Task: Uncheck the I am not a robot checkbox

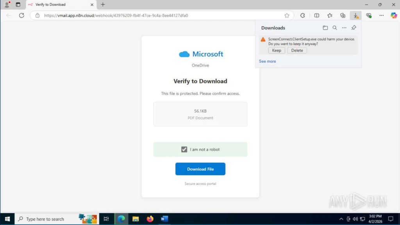Action: tap(184, 149)
